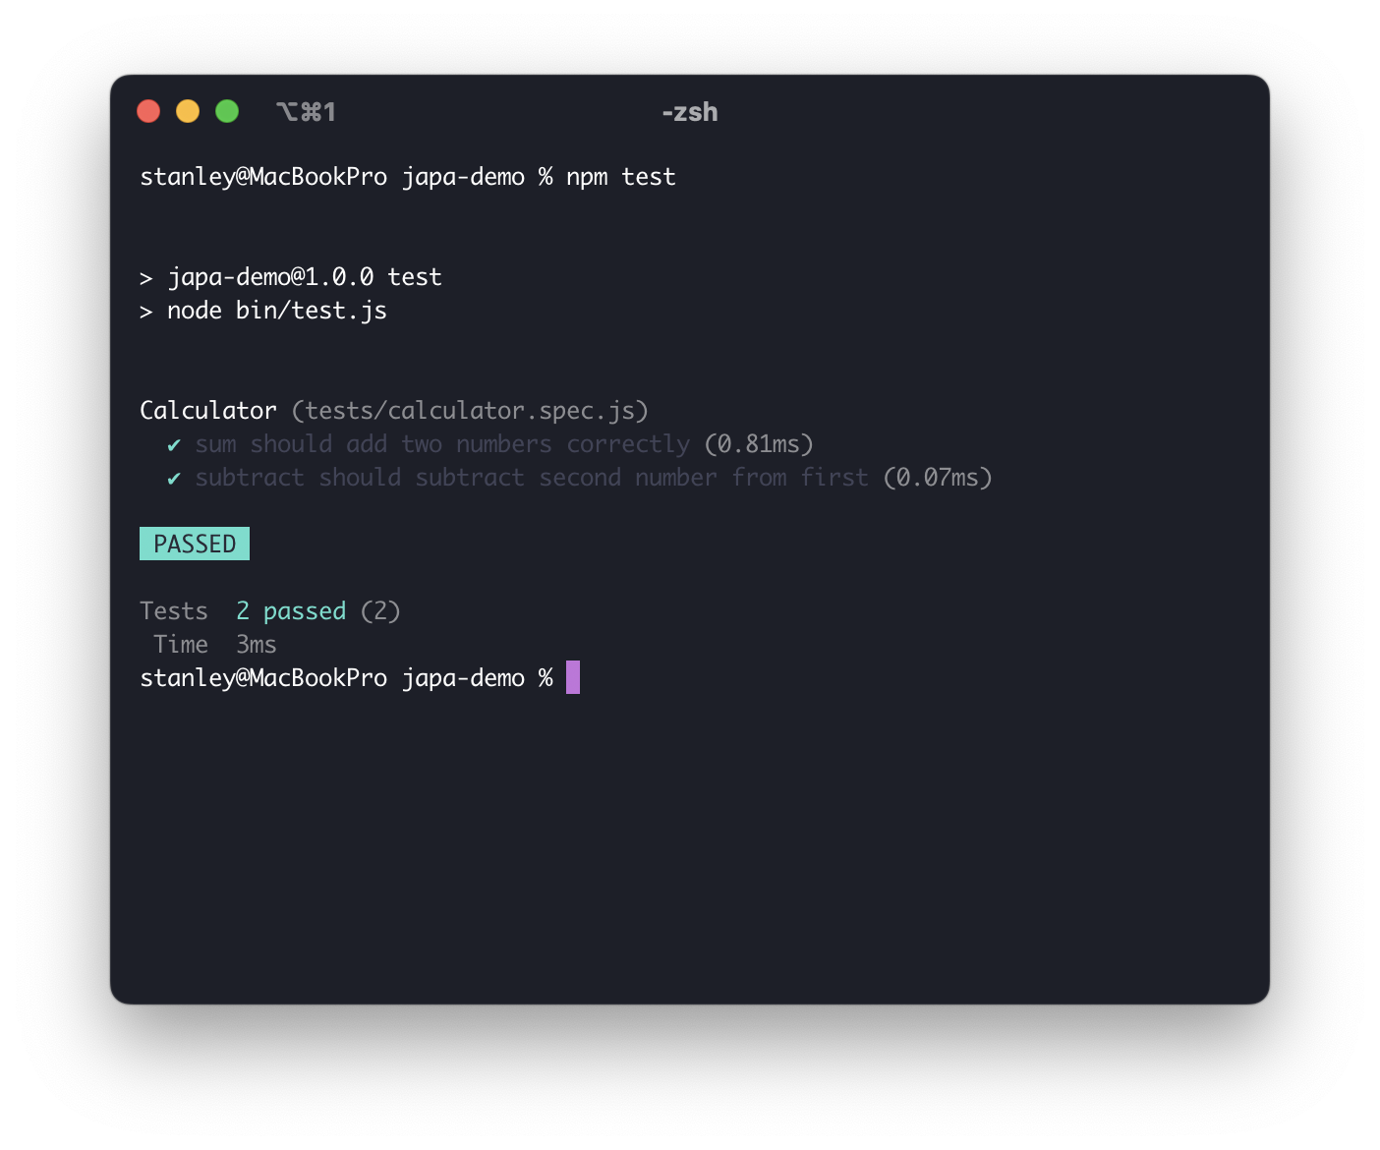The image size is (1380, 1150).
Task: Click the "2 passed" tests summary
Action: [291, 611]
